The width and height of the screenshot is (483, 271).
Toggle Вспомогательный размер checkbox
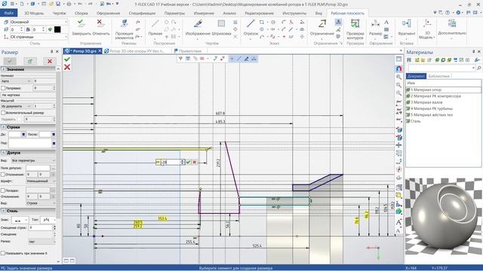click(x=3, y=113)
